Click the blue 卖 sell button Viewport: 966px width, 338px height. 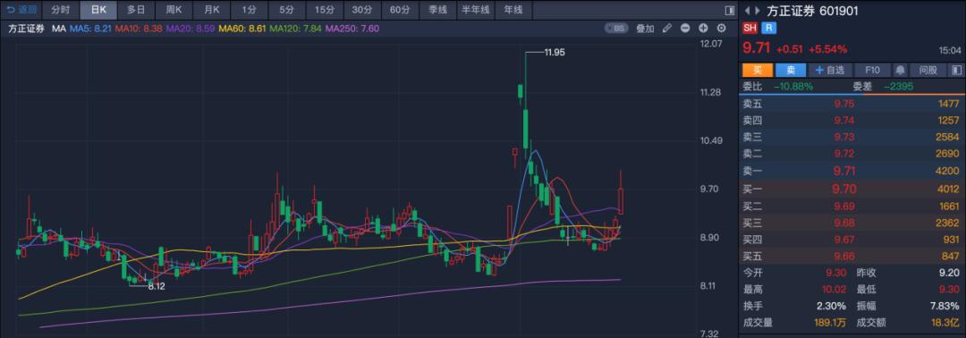(791, 71)
